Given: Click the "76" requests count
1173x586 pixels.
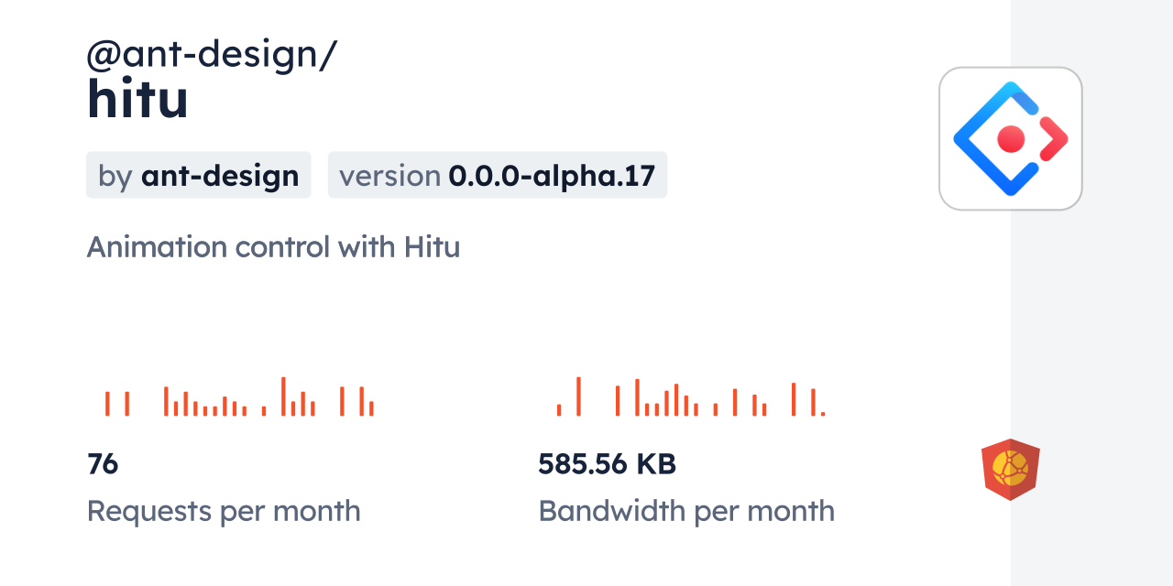Looking at the screenshot, I should coord(103,464).
